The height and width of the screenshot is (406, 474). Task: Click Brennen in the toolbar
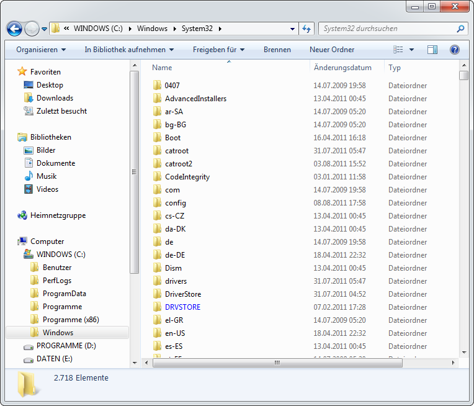277,50
